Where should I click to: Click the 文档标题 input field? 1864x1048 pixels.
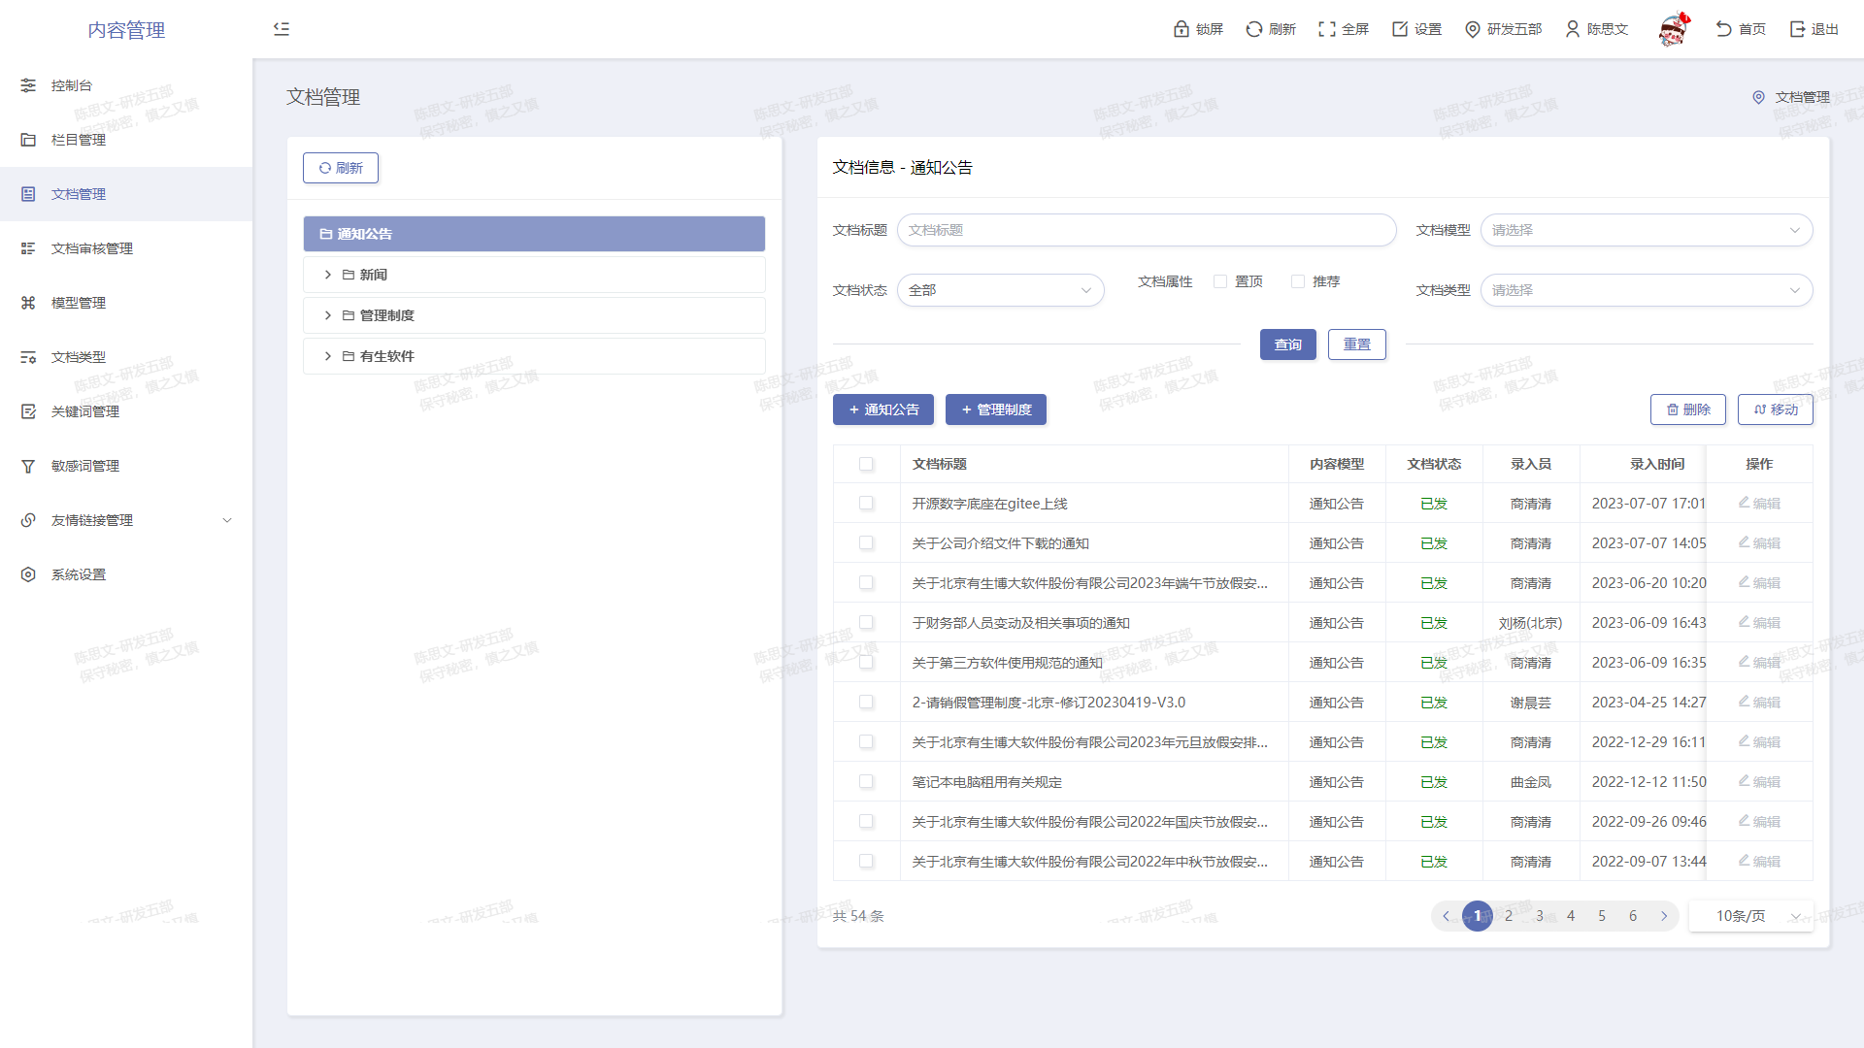coord(1146,230)
